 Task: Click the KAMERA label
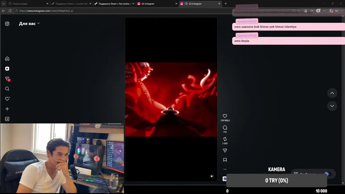tap(277, 169)
